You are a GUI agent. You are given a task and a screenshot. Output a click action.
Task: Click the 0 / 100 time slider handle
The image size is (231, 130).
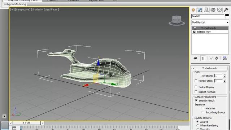(26, 123)
